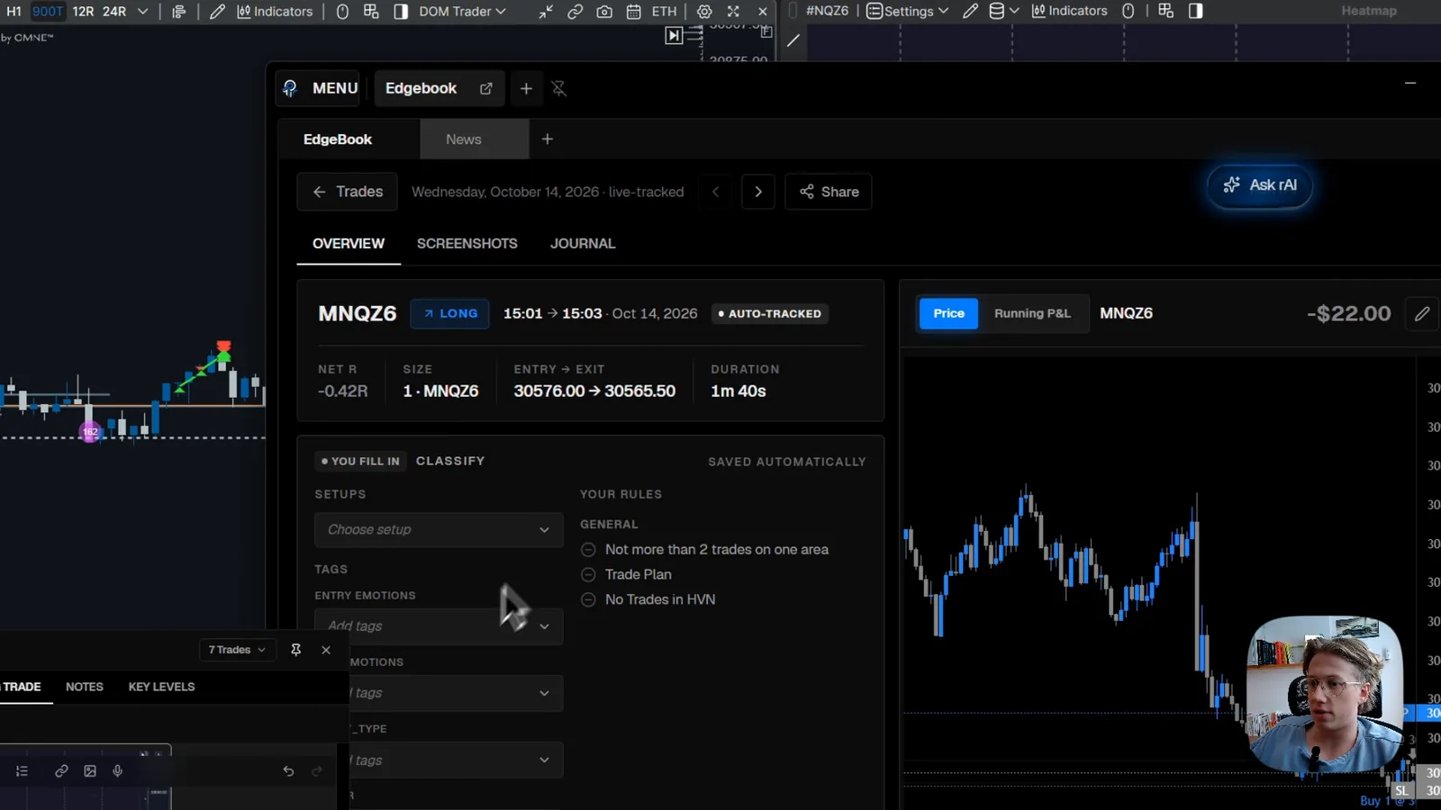Open the Entry Emotions 'Add tags' dropdown
Screen dimensions: 1441x810
point(439,626)
